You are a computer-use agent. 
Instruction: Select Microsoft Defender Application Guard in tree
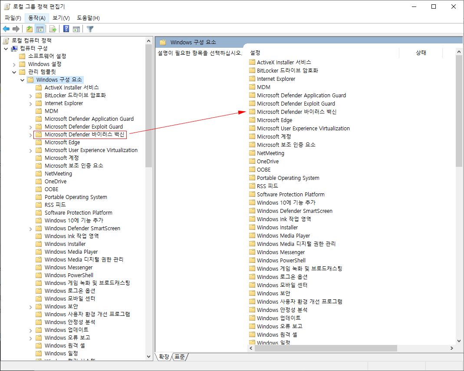click(89, 119)
